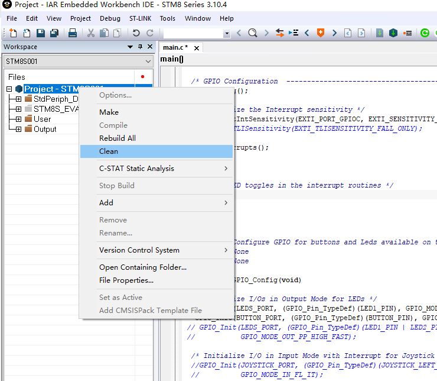Choose Make in the context menu

point(156,112)
